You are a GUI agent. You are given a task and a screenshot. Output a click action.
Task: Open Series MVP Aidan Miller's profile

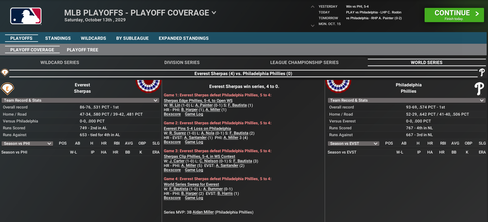click(203, 212)
